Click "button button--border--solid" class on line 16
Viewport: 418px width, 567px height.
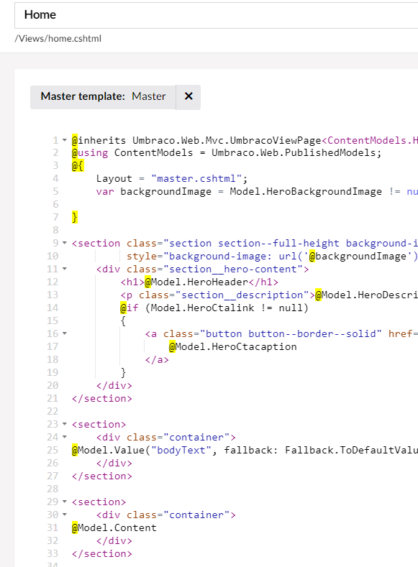pos(291,333)
